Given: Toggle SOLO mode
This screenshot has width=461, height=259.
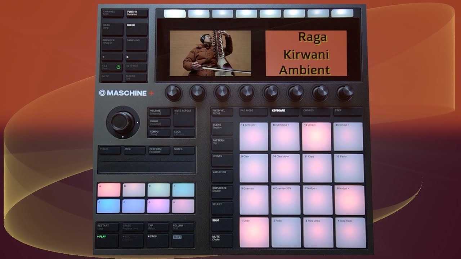Looking at the screenshot, I should [x=222, y=224].
